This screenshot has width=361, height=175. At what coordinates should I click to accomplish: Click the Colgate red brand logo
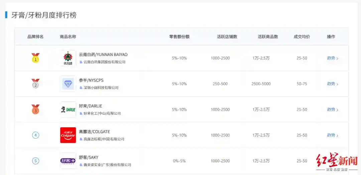click(68, 135)
